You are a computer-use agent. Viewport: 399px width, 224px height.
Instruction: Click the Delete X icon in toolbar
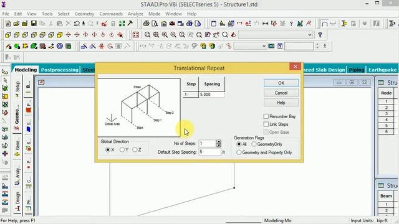[68, 24]
